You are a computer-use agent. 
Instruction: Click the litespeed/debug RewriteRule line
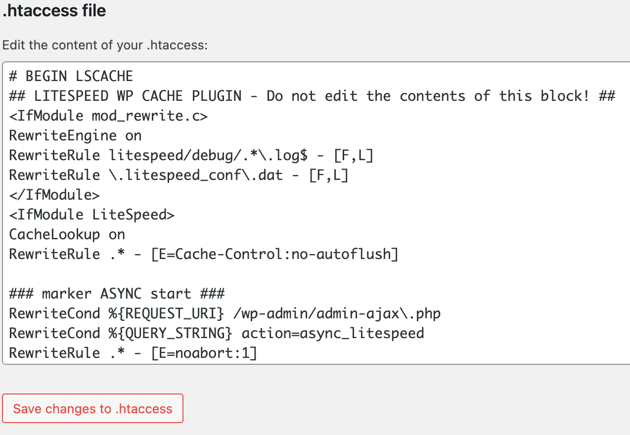[x=191, y=155]
